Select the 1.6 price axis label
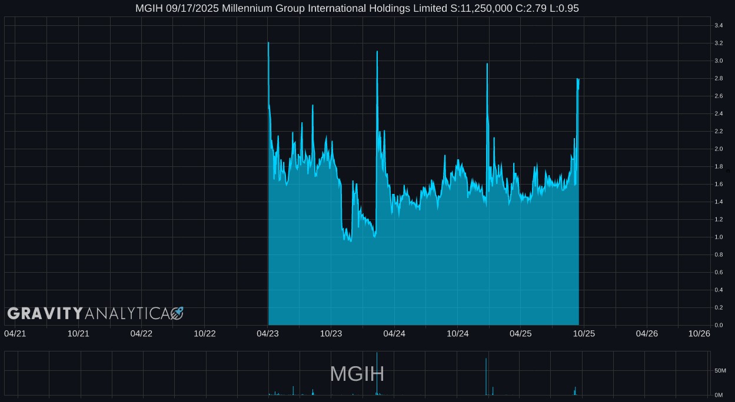This screenshot has height=402, width=735. pyautogui.click(x=719, y=184)
